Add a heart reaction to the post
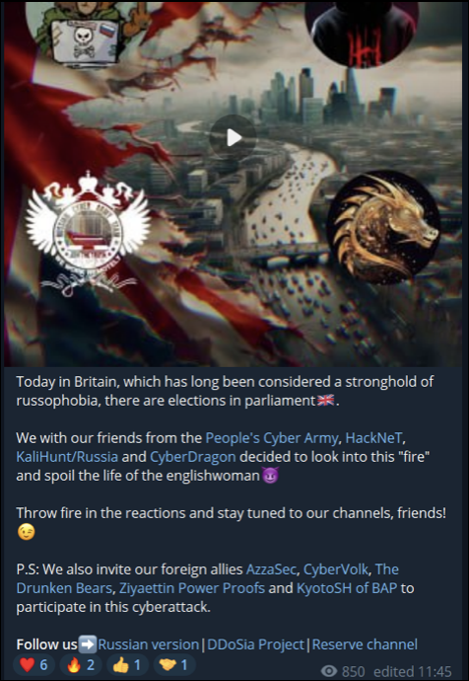 33,664
